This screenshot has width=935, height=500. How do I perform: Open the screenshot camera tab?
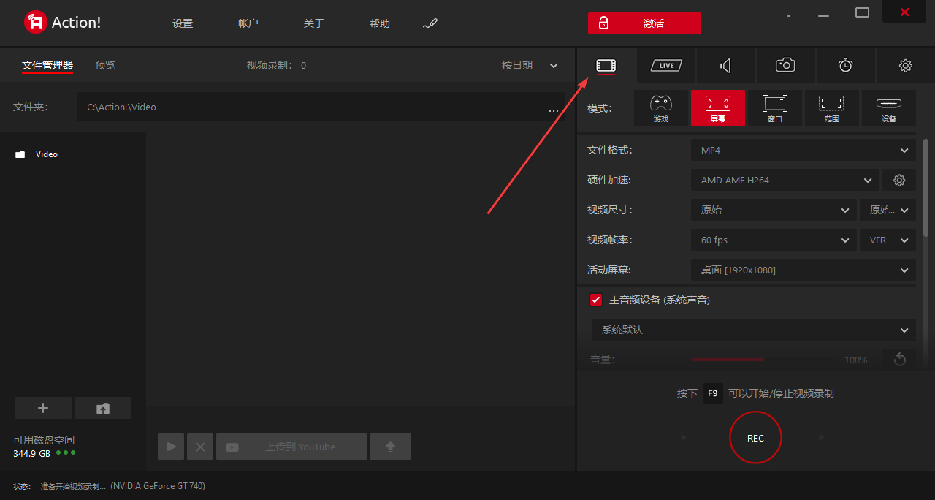[x=785, y=66]
